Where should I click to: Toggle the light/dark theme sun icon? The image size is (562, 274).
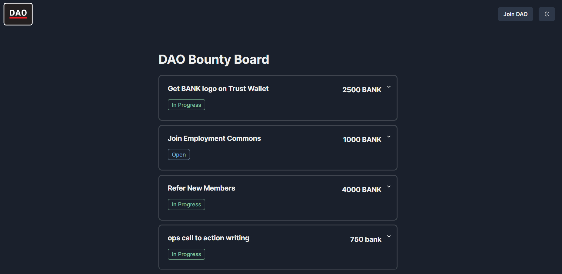(547, 14)
